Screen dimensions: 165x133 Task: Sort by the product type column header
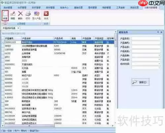[x=100, y=38]
